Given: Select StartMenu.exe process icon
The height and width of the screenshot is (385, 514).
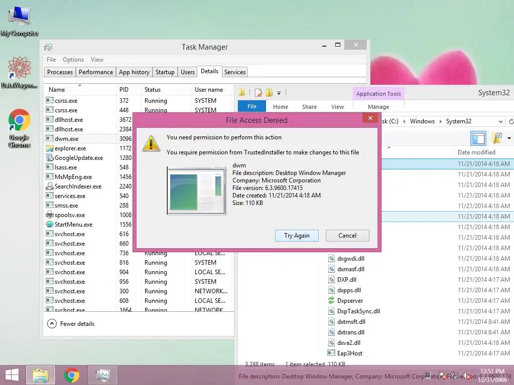Looking at the screenshot, I should pos(50,224).
